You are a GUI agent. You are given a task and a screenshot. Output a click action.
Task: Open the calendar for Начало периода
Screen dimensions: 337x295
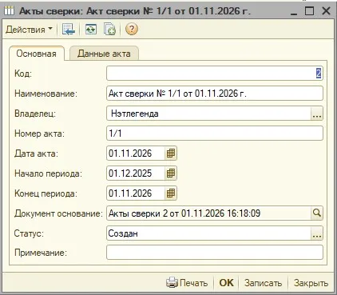pos(171,173)
